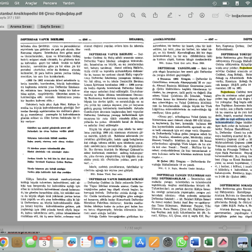The width and height of the screenshot is (252, 252).
Task: Select the Highlight pen tool
Action: 169,15
